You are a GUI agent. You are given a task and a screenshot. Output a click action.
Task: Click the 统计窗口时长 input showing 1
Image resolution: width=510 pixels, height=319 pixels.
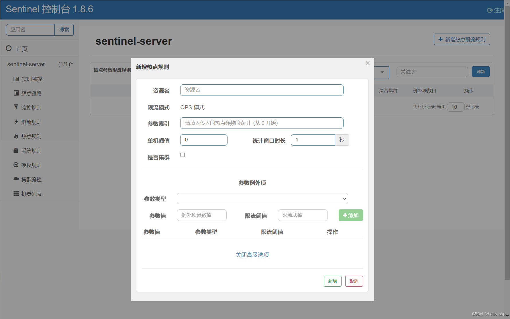[x=313, y=140]
